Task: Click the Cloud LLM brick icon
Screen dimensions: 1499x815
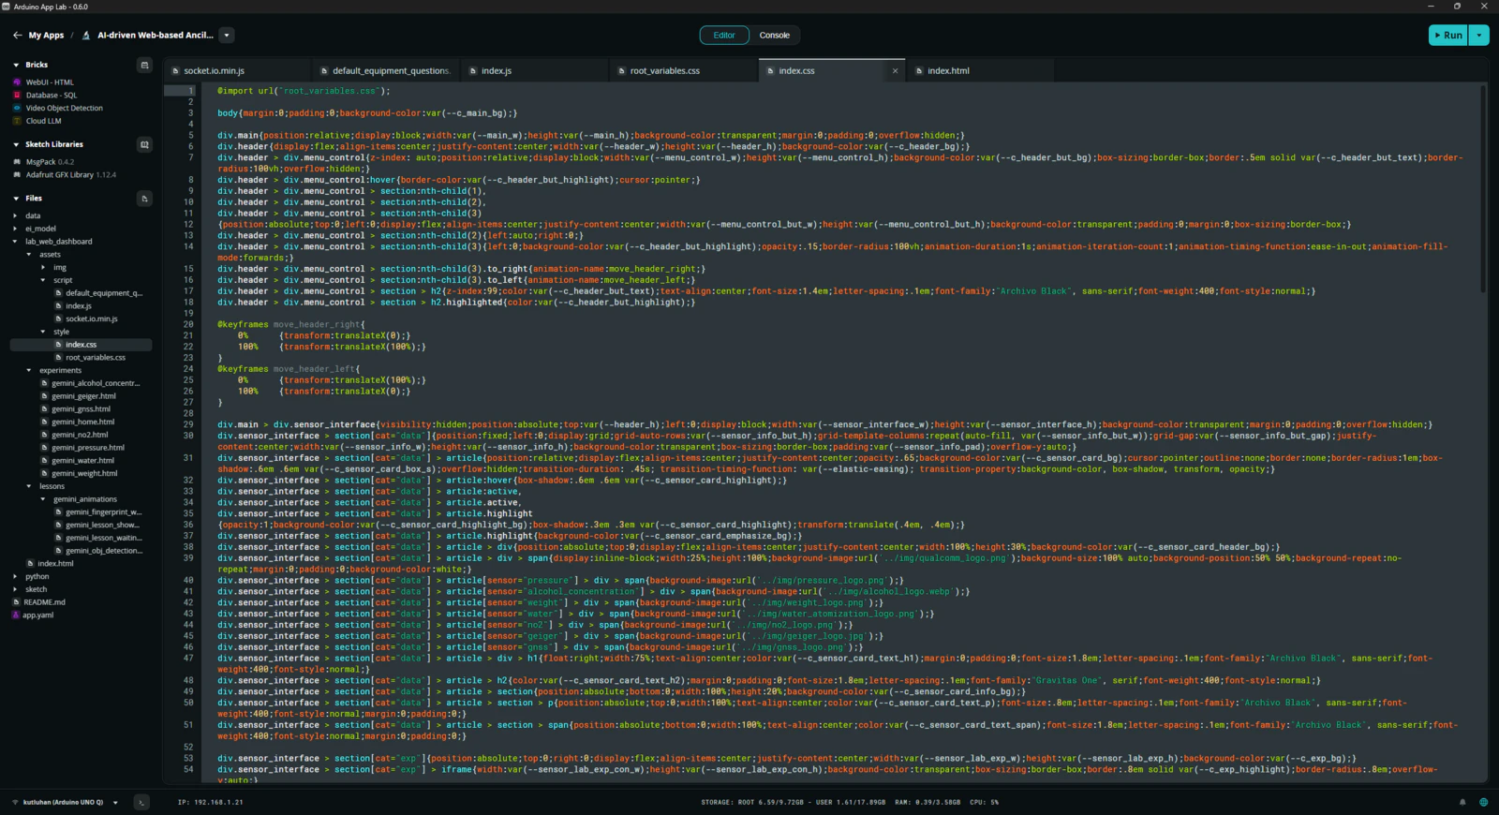Action: pos(17,121)
